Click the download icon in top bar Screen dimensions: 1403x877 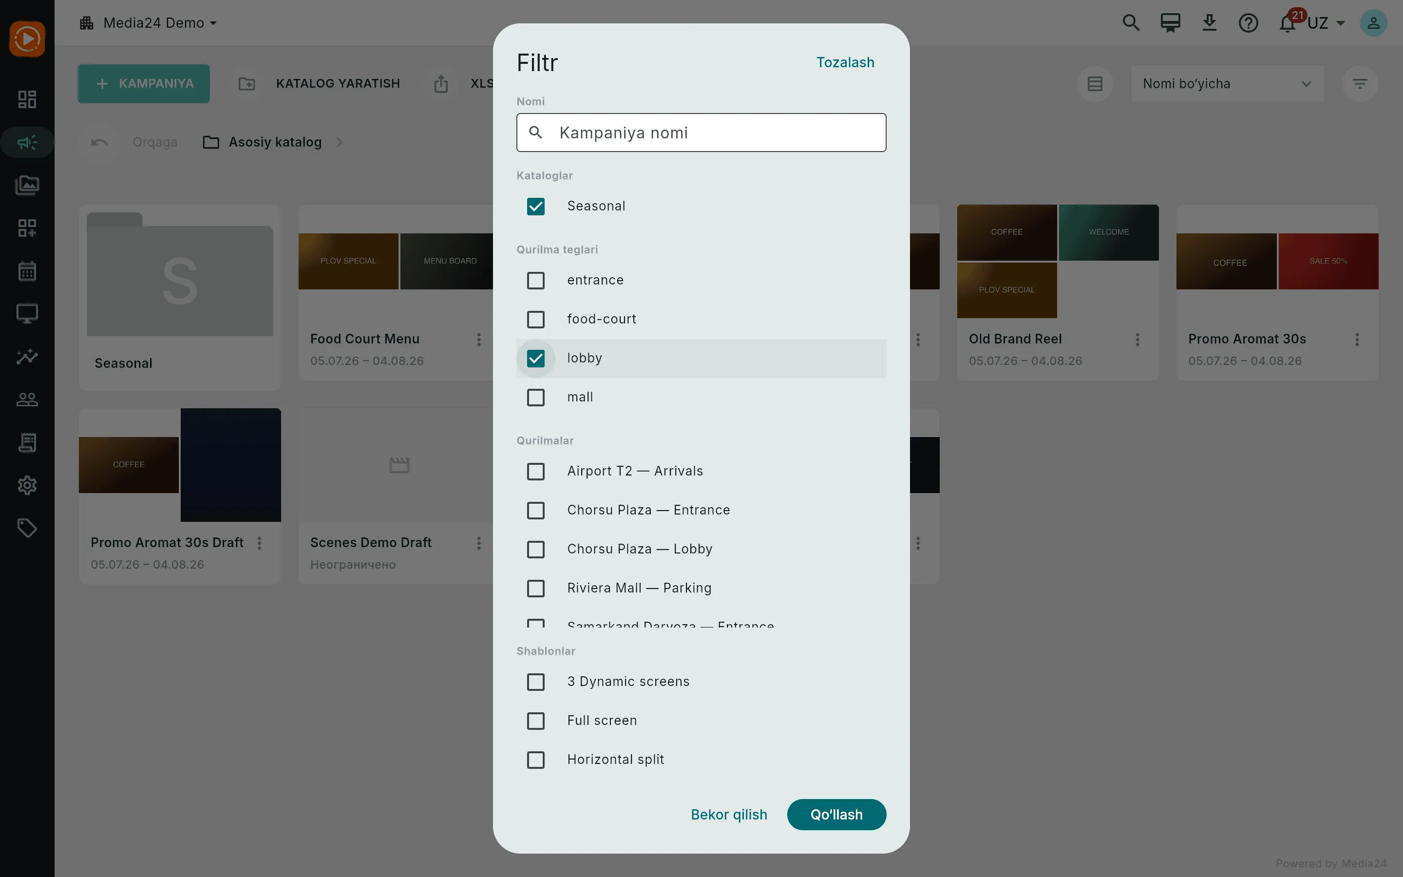tap(1210, 22)
